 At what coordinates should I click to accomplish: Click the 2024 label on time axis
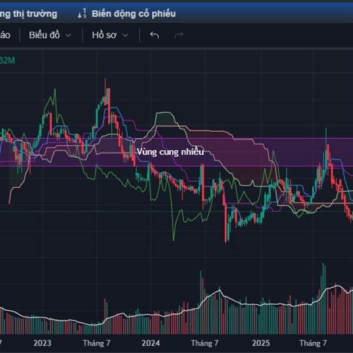click(151, 342)
